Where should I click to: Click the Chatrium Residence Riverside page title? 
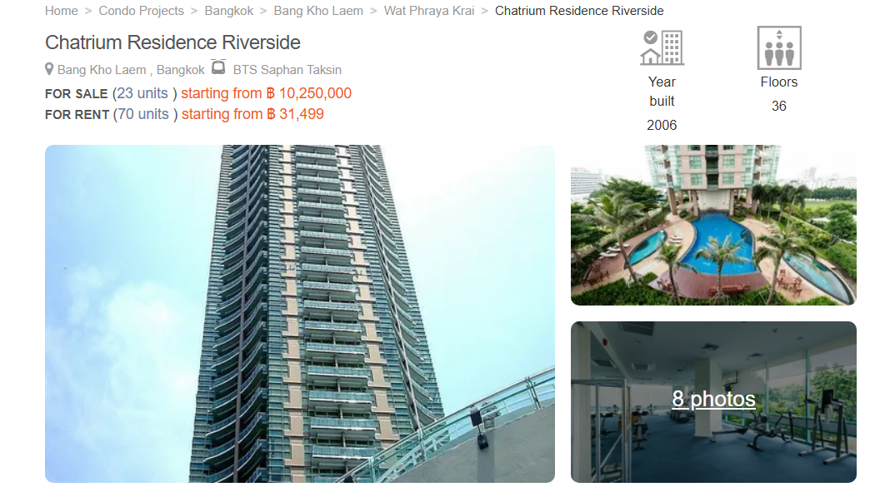(173, 42)
